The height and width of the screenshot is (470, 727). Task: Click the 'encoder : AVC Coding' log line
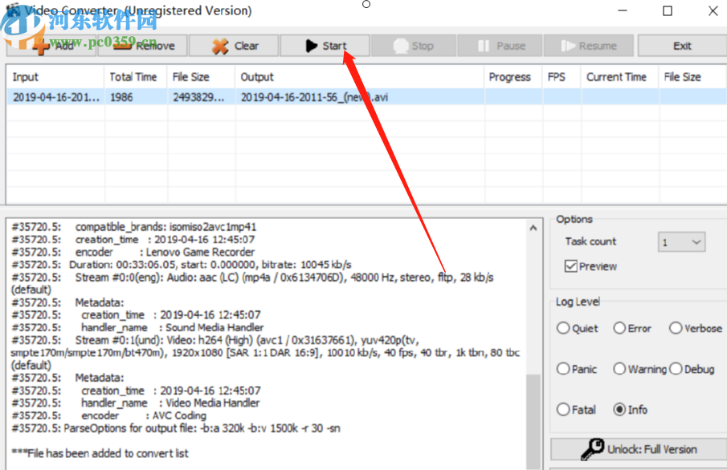(x=109, y=415)
